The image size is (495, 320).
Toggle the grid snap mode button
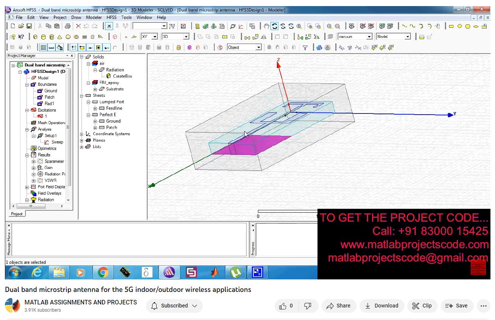pos(74,47)
